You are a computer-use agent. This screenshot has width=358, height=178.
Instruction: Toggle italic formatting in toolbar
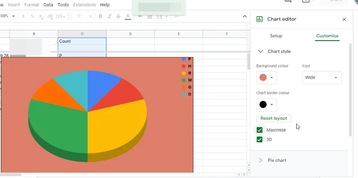(109, 17)
